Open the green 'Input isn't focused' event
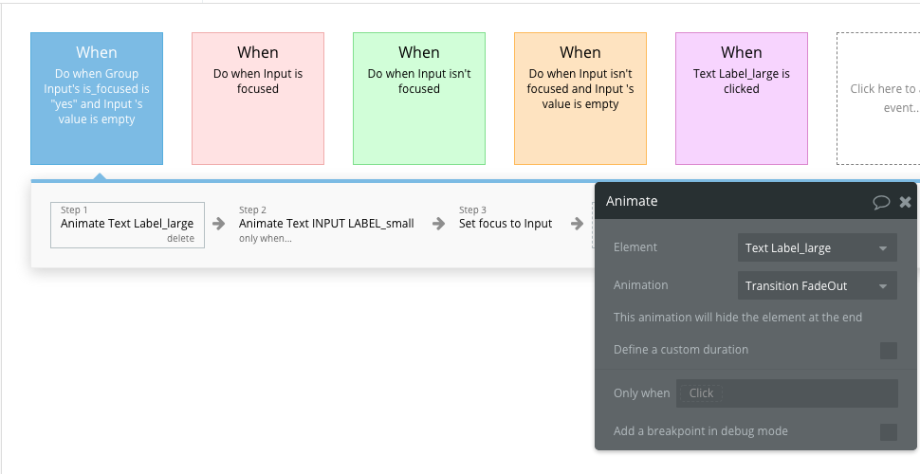This screenshot has width=920, height=474. [419, 99]
